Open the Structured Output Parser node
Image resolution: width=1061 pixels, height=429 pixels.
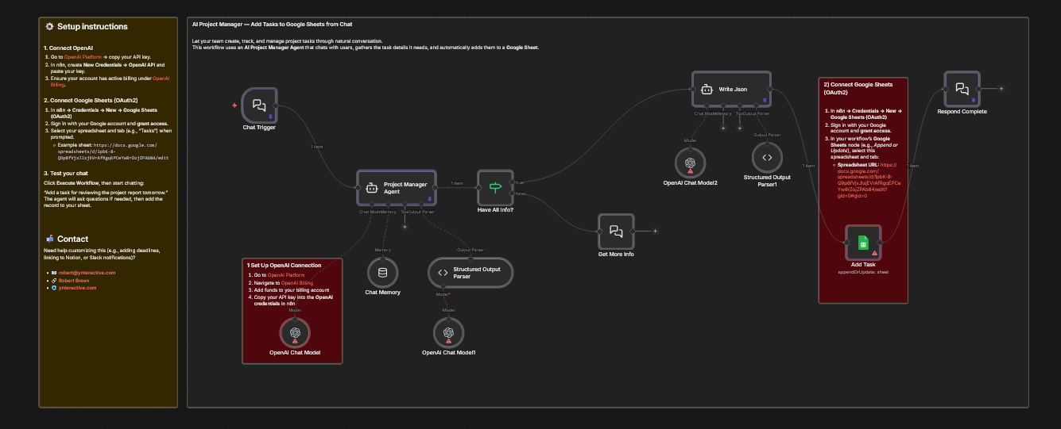click(x=470, y=273)
